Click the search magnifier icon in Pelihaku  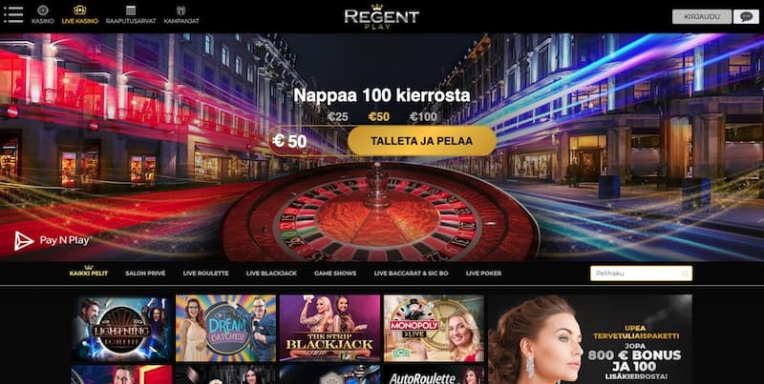pos(685,273)
